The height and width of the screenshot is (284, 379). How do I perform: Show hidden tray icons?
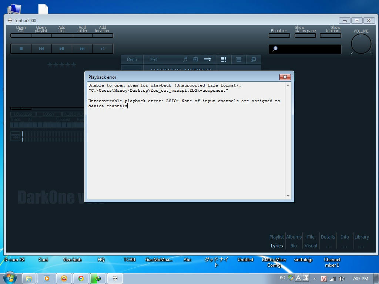click(x=315, y=279)
